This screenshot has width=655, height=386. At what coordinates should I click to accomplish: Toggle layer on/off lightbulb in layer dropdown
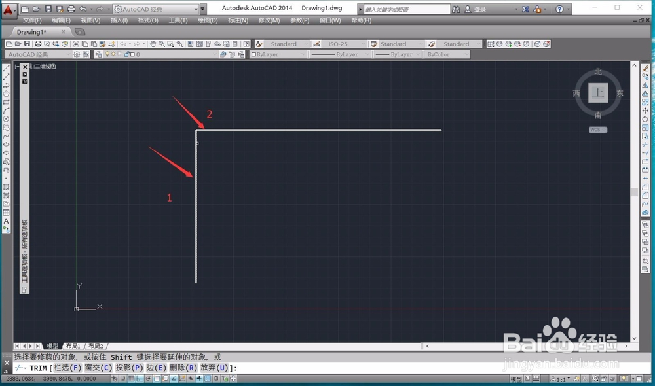107,54
